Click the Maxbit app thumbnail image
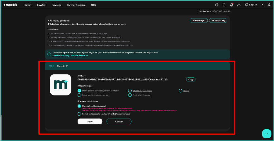 (x=60, y=85)
